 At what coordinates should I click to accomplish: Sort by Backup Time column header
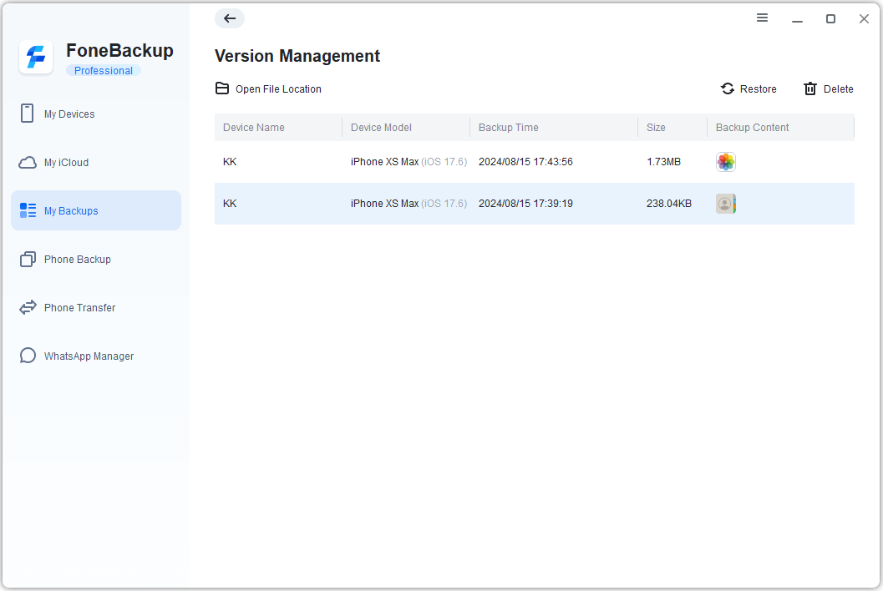(x=508, y=128)
